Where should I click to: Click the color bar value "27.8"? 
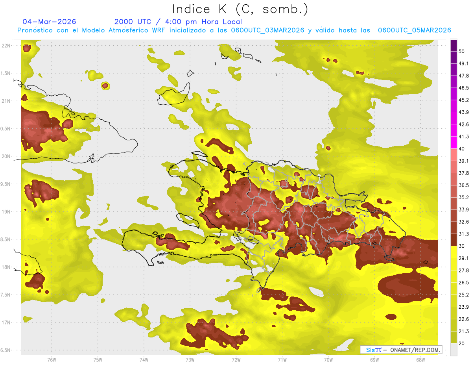click(x=464, y=271)
